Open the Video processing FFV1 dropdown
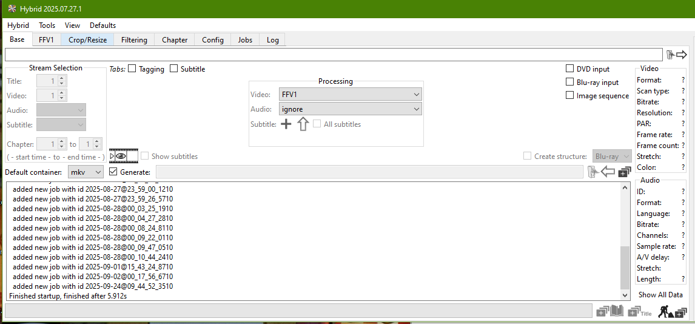695x324 pixels. coord(350,95)
